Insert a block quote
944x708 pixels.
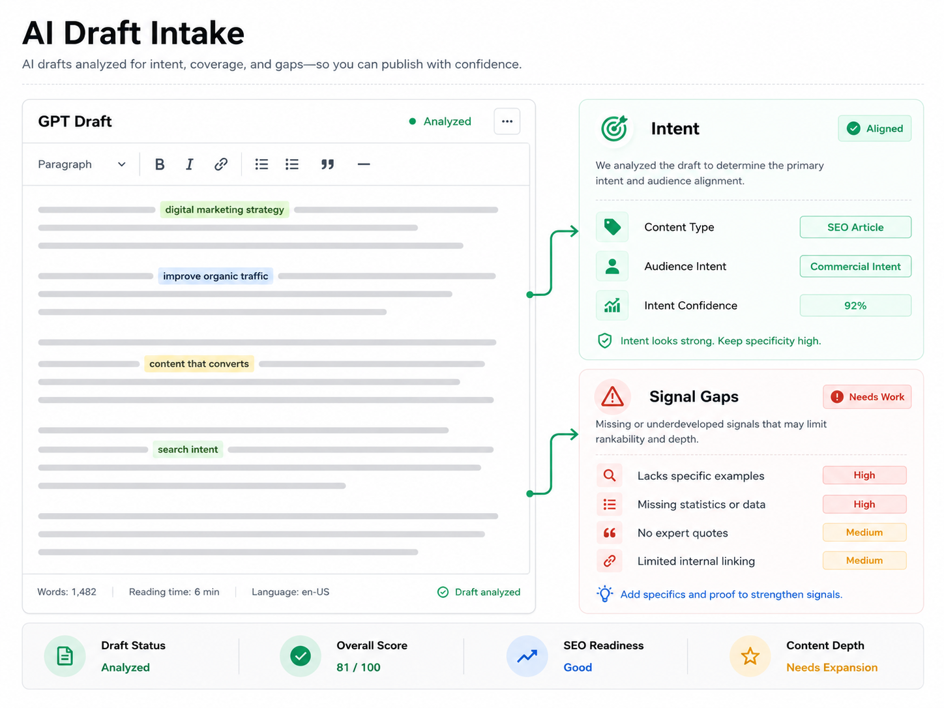327,164
